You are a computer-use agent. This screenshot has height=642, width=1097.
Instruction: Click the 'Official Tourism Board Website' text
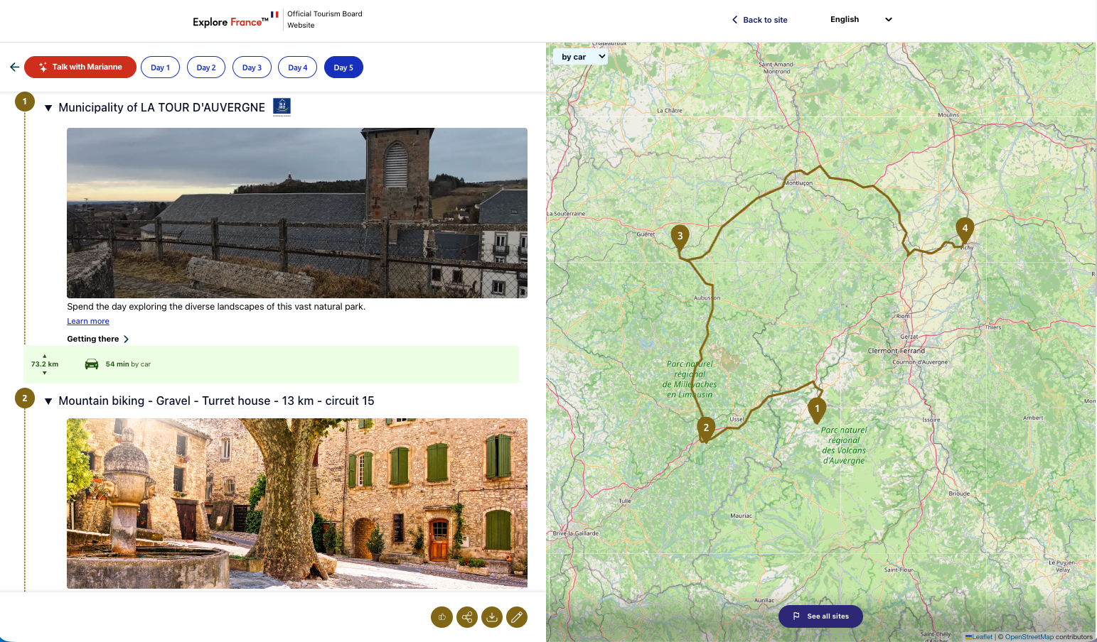(x=325, y=19)
